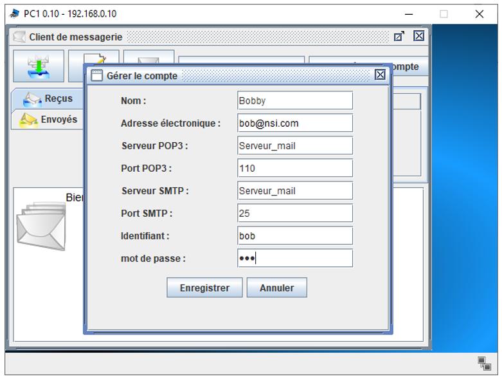Cancel with the Annuler button
This screenshot has width=502, height=379.
pos(276,288)
